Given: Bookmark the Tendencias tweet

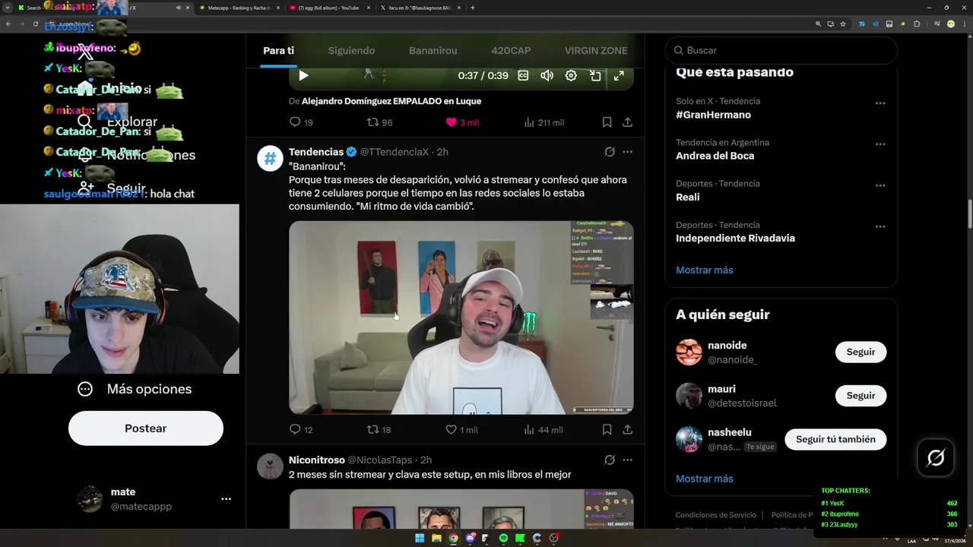Looking at the screenshot, I should [x=607, y=429].
